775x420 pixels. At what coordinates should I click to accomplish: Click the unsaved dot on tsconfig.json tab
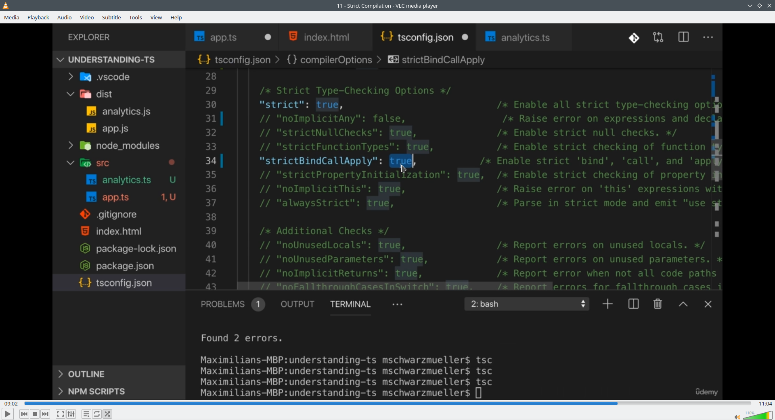tap(465, 37)
